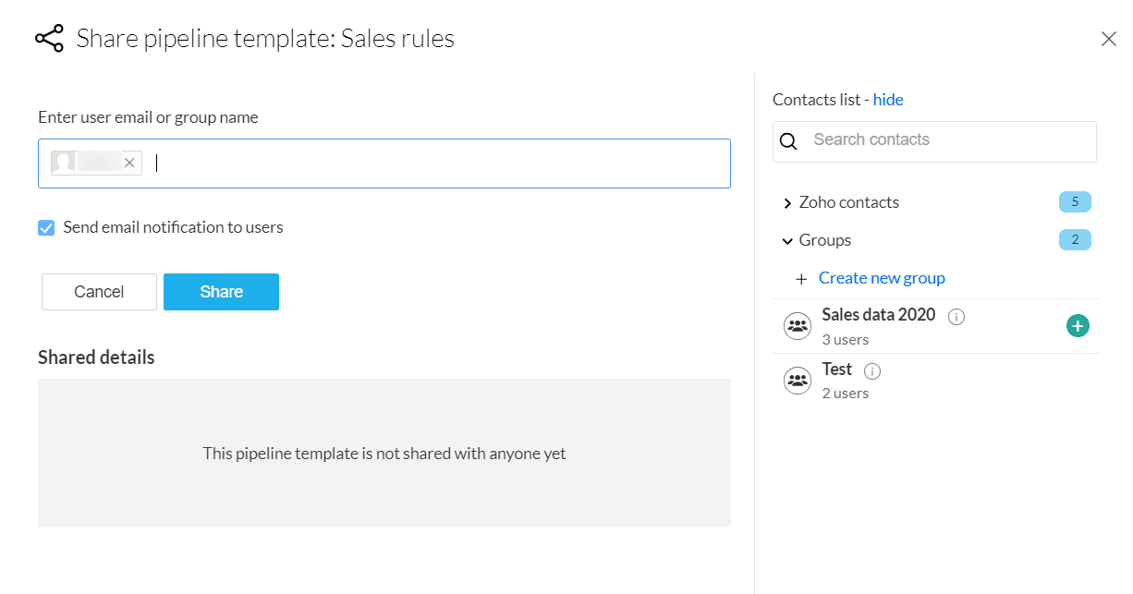Viewport: 1133px width, 594px height.
Task: Uncheck Send email notification to users
Action: (46, 227)
